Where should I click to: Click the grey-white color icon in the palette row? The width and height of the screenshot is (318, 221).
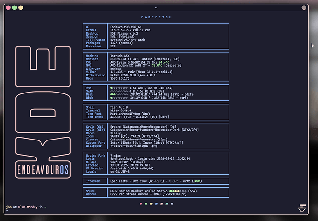pos(172,204)
